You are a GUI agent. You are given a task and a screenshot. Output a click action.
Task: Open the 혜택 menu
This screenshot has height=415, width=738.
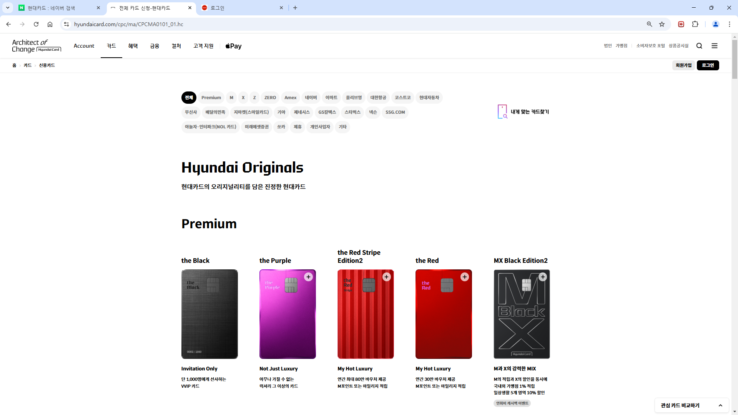(133, 46)
